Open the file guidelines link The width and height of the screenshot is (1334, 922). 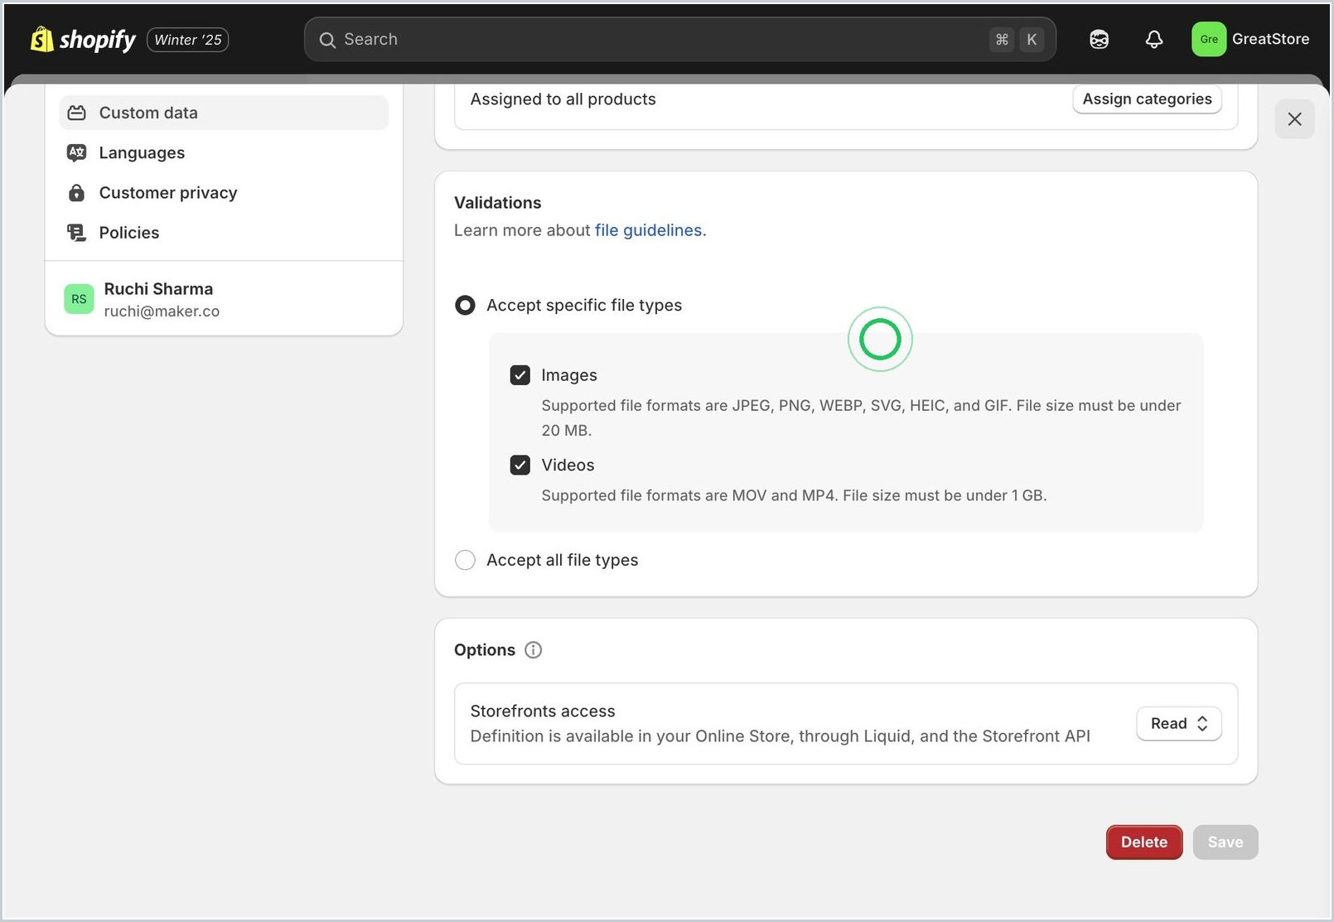650,230
